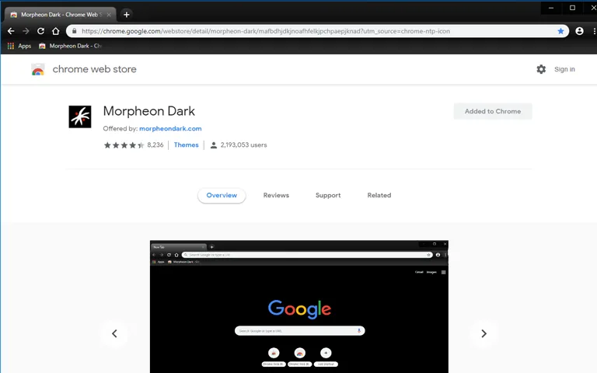Click the Added to Chrome button
The height and width of the screenshot is (373, 597).
(x=493, y=112)
